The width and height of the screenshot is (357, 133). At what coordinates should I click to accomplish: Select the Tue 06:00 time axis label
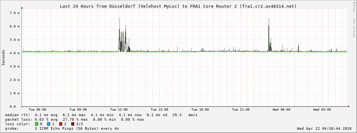(x=37, y=110)
